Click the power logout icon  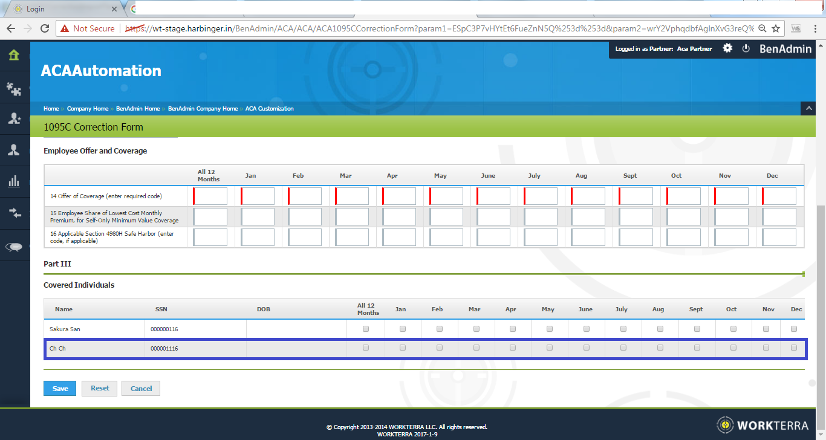click(x=746, y=48)
